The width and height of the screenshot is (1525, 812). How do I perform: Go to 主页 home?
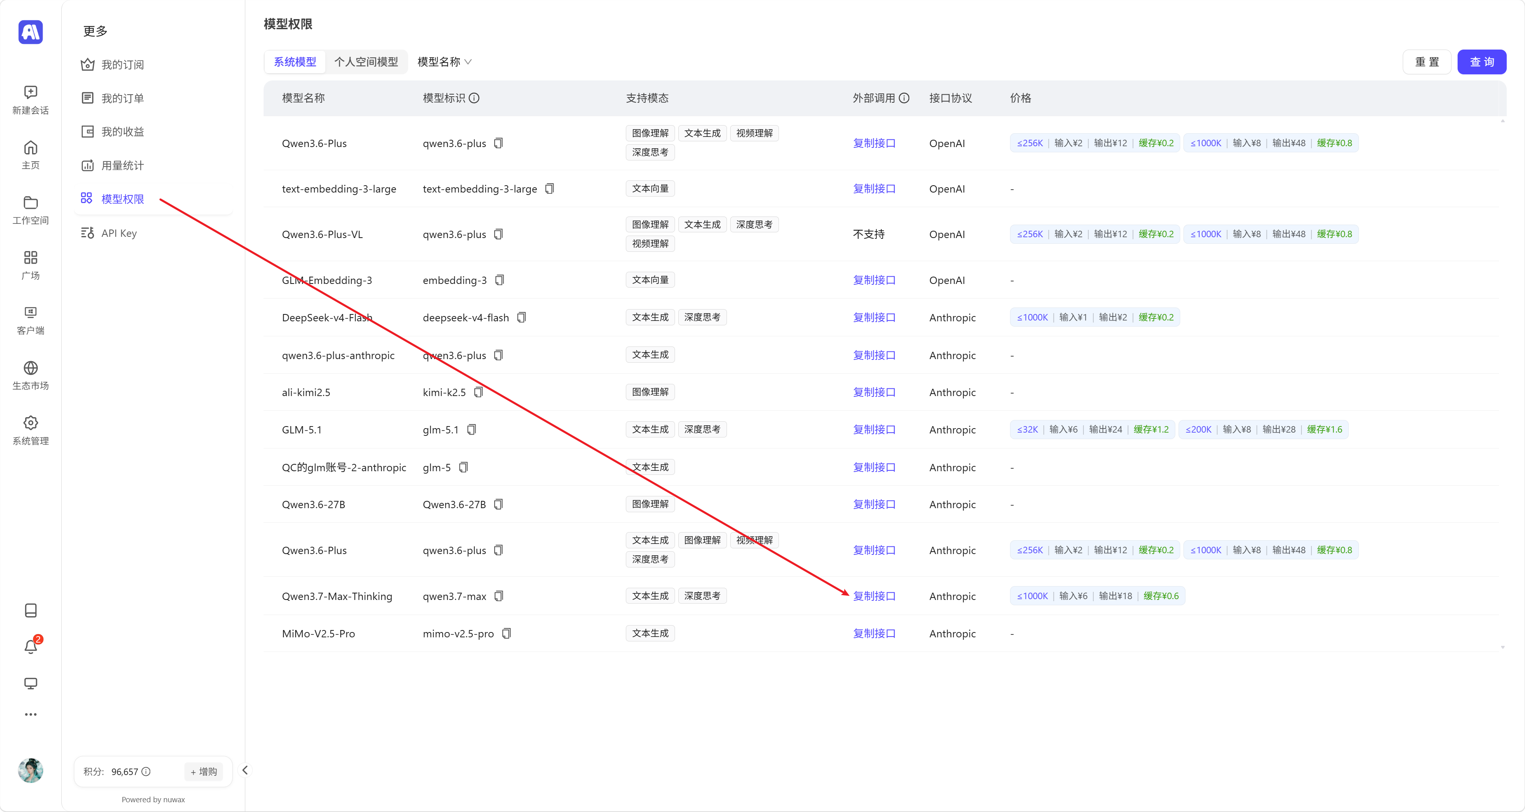(31, 155)
